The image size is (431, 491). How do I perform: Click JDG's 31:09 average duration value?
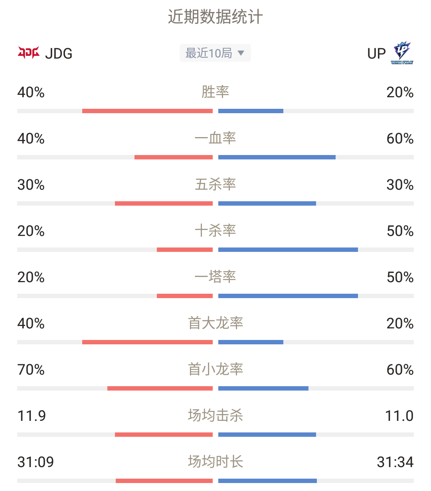36,462
